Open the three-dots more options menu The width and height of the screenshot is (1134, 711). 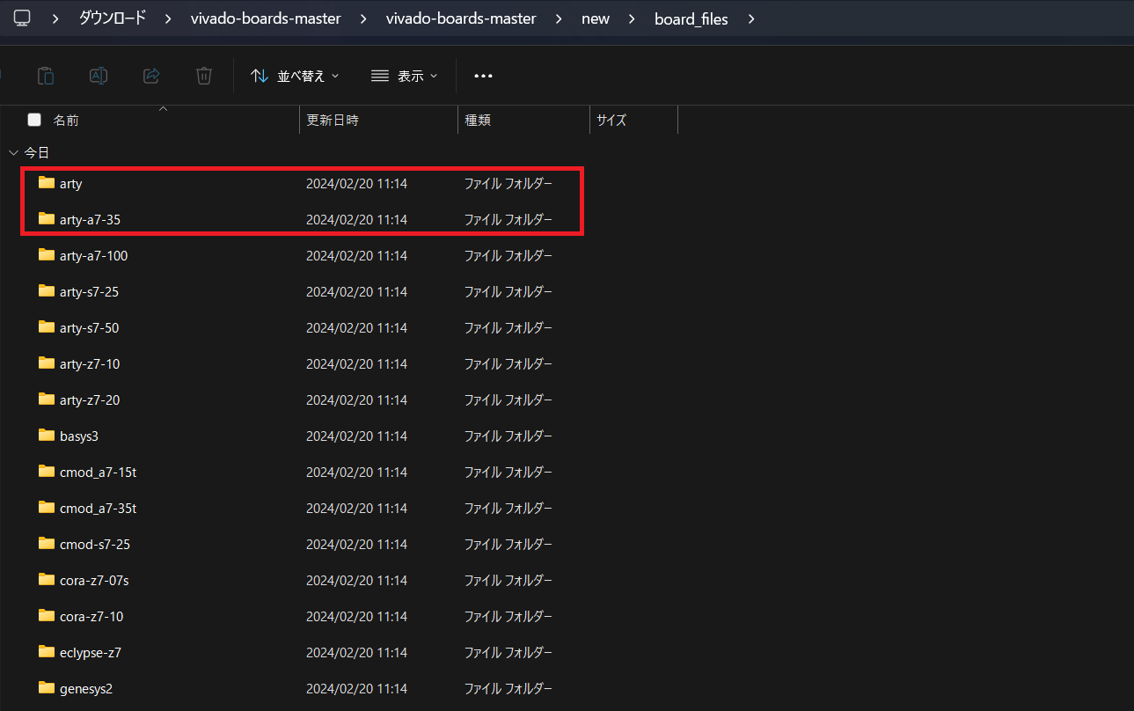tap(483, 76)
